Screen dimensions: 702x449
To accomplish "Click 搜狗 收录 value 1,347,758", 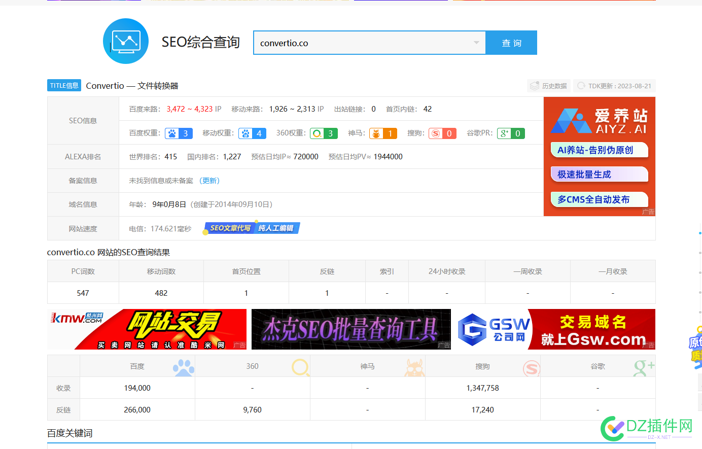I will pyautogui.click(x=483, y=388).
